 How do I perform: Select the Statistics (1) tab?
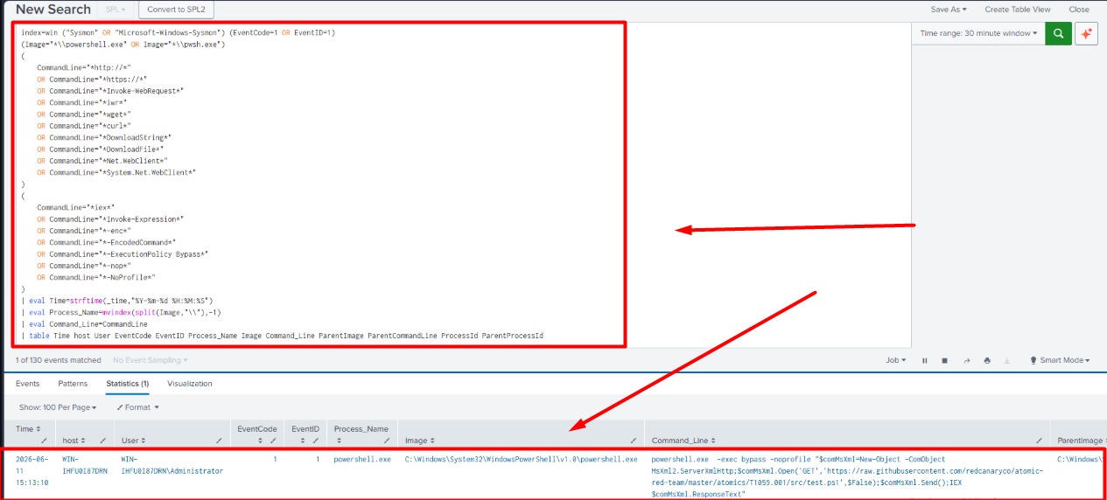pos(128,384)
